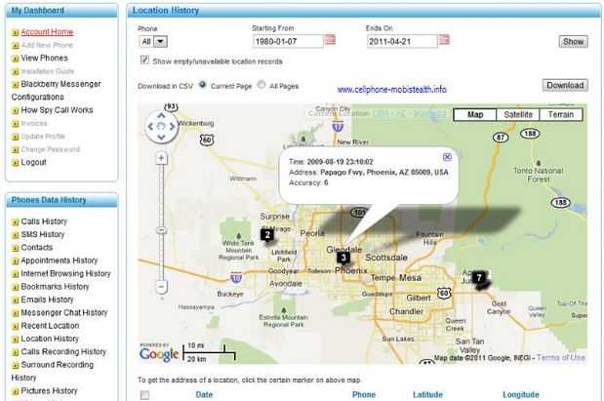Click bullet icon beside Calls History
Image resolution: width=604 pixels, height=401 pixels.
click(x=15, y=222)
